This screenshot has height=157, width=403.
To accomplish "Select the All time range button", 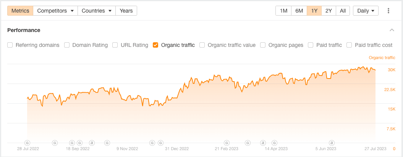I will click(343, 11).
